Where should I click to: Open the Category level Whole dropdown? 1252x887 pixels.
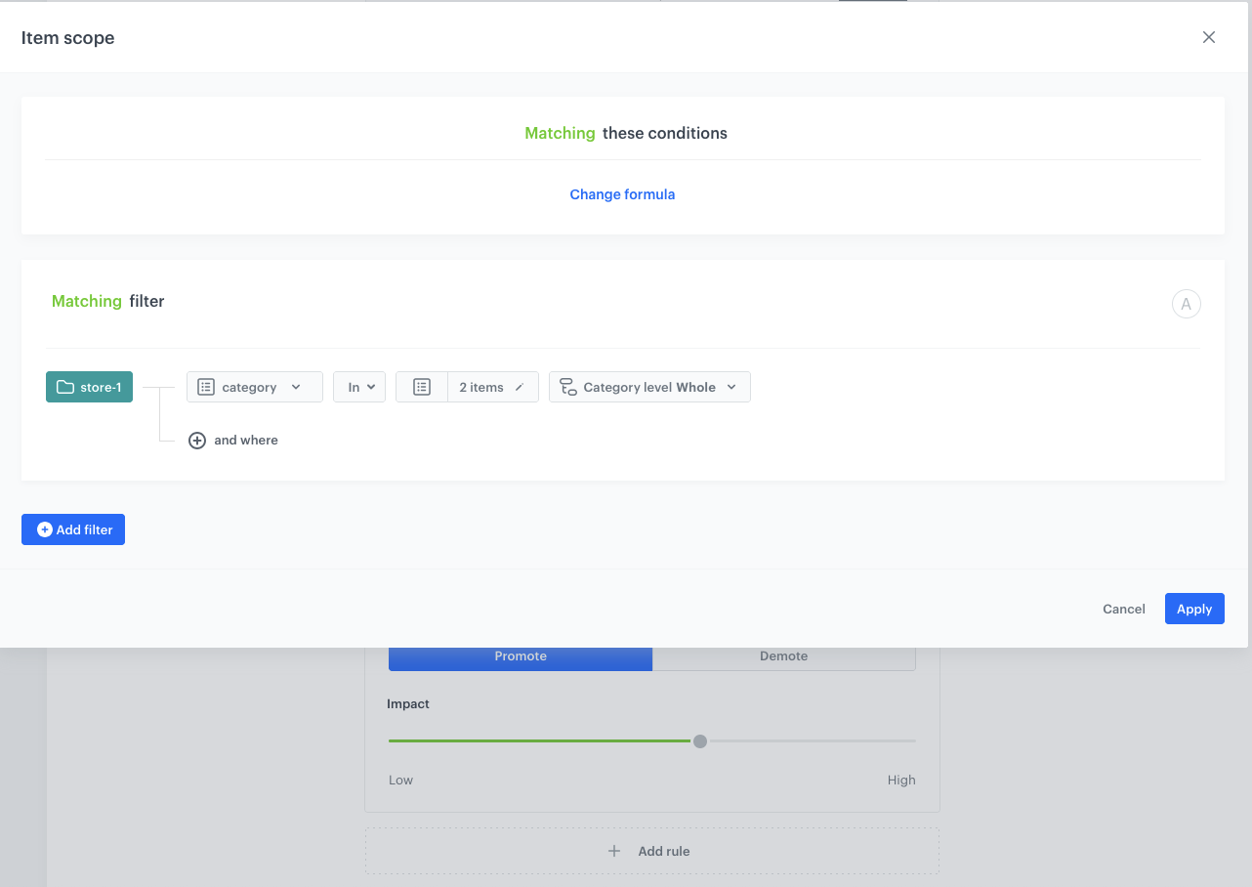649,387
